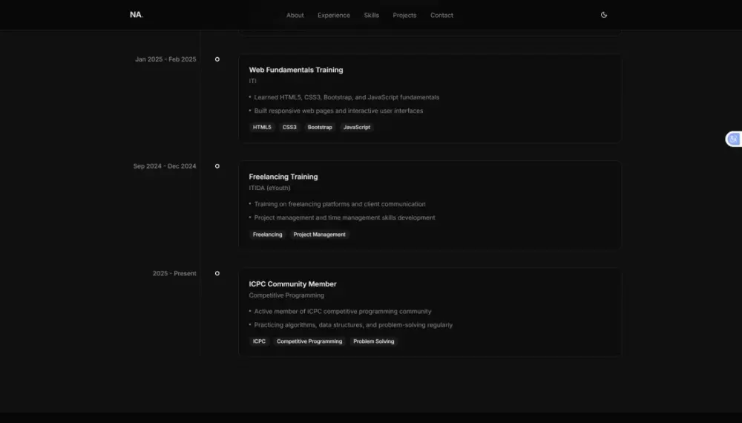Click the Project Management tag
Viewport: 742px width, 423px height.
pyautogui.click(x=319, y=235)
